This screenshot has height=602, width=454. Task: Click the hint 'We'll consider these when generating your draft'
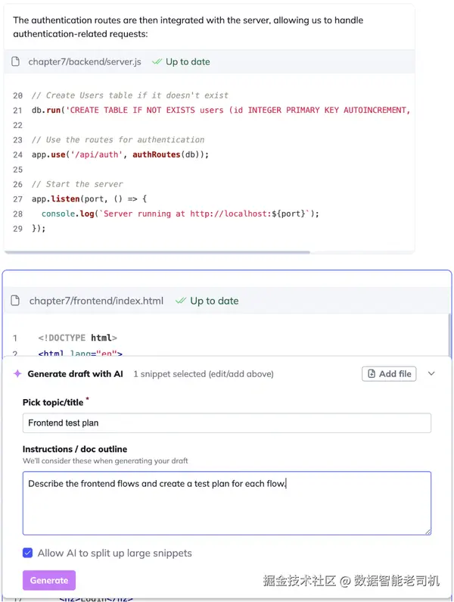(105, 460)
